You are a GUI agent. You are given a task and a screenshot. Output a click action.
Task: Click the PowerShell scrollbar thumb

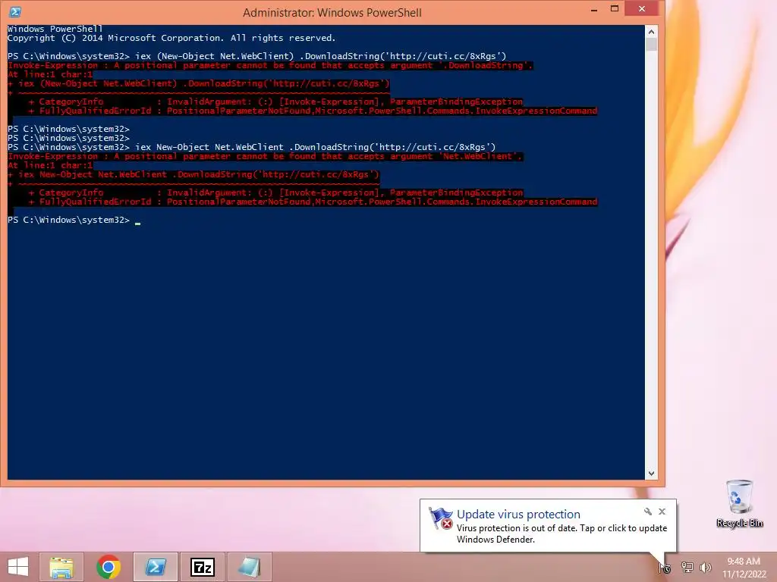[x=651, y=45]
